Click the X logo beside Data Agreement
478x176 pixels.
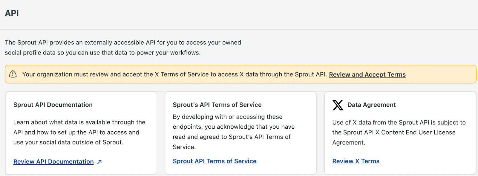(x=338, y=105)
